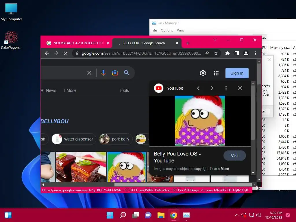The width and height of the screenshot is (296, 222).
Task: Show hidden system tray icons
Action: 236,215
